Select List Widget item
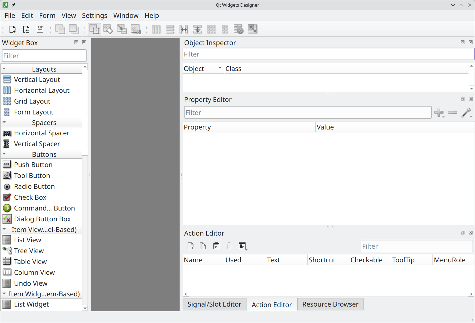475x323 pixels. click(x=41, y=304)
